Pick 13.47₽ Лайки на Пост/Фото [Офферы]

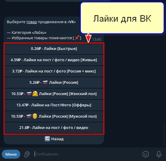click(54, 105)
